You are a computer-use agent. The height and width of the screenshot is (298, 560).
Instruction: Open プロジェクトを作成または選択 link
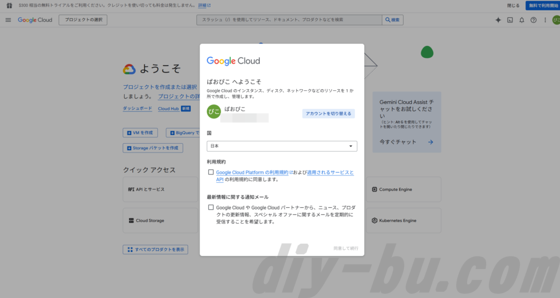[160, 87]
